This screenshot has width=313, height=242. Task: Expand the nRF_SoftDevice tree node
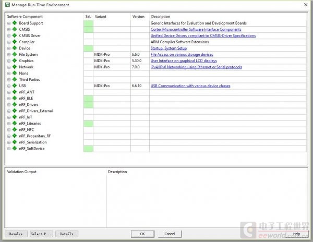pyautogui.click(x=9, y=149)
